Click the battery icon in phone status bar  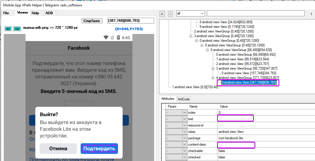[119, 38]
